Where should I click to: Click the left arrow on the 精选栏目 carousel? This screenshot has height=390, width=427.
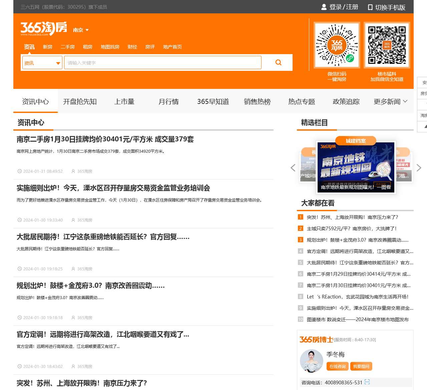pyautogui.click(x=293, y=167)
